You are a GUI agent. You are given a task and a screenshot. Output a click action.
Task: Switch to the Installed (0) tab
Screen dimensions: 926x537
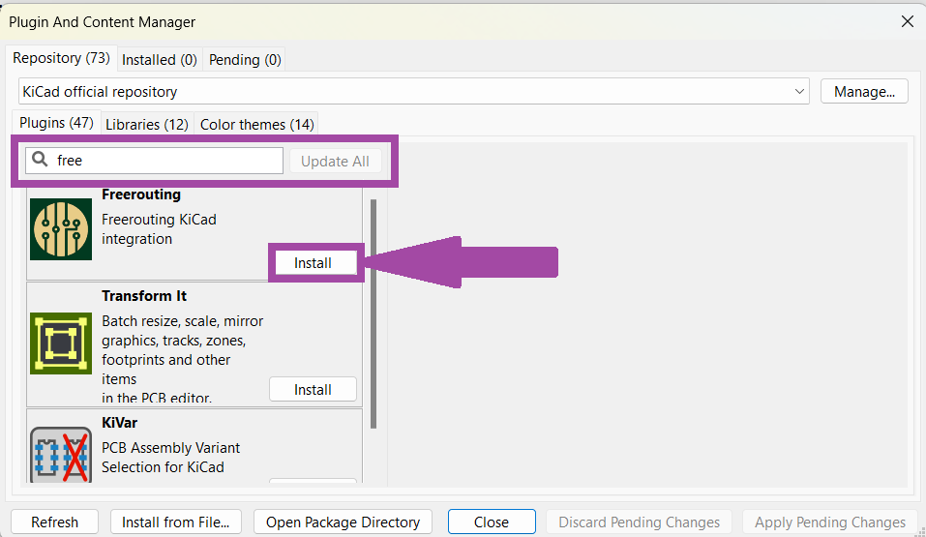click(x=159, y=60)
